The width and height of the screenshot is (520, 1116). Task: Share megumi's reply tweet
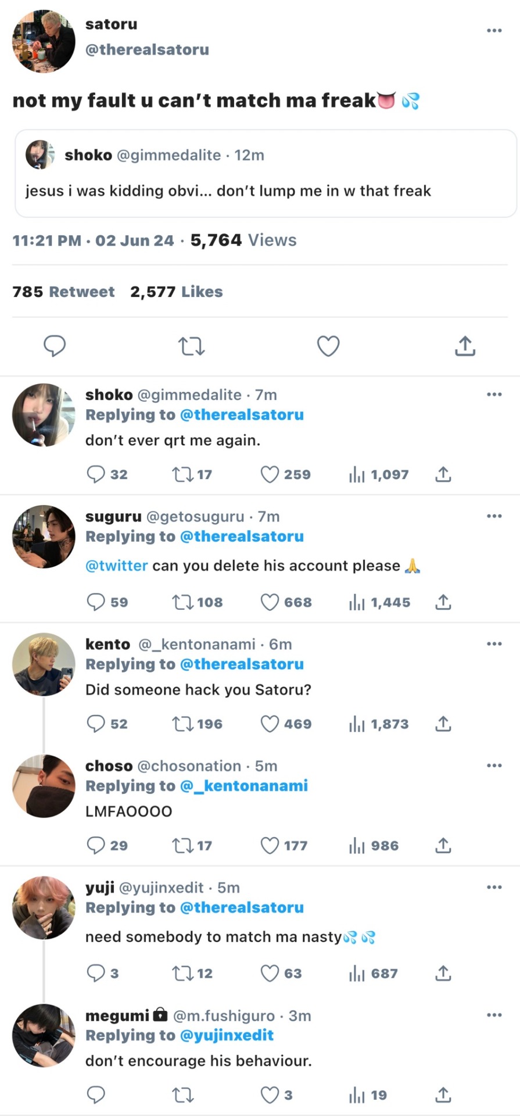coord(443,1095)
